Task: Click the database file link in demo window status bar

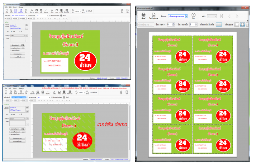Action: [x=96, y=159]
